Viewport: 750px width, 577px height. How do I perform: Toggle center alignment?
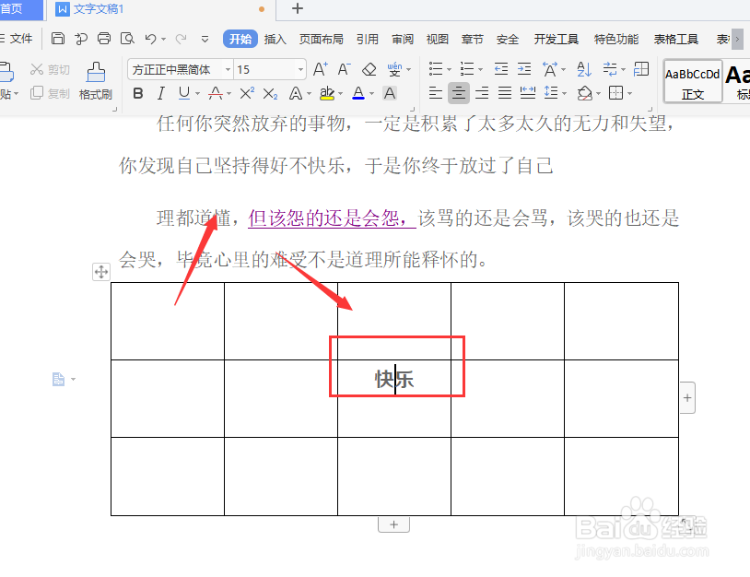(x=459, y=92)
